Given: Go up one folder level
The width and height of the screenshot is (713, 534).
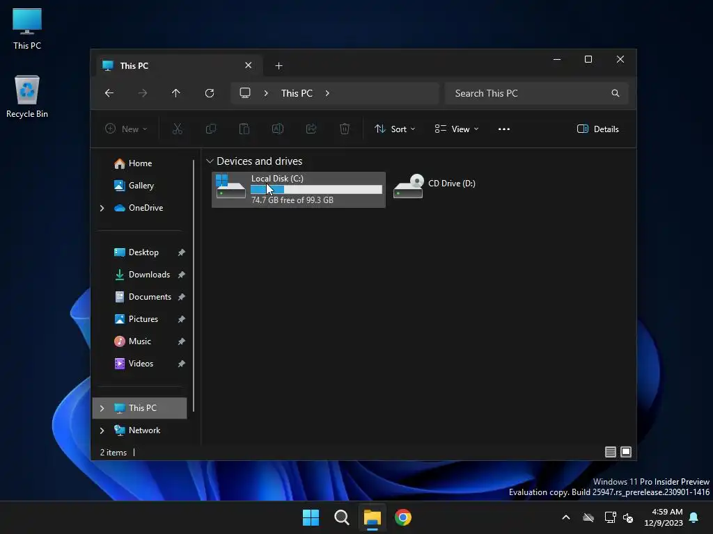Looking at the screenshot, I should [176, 93].
